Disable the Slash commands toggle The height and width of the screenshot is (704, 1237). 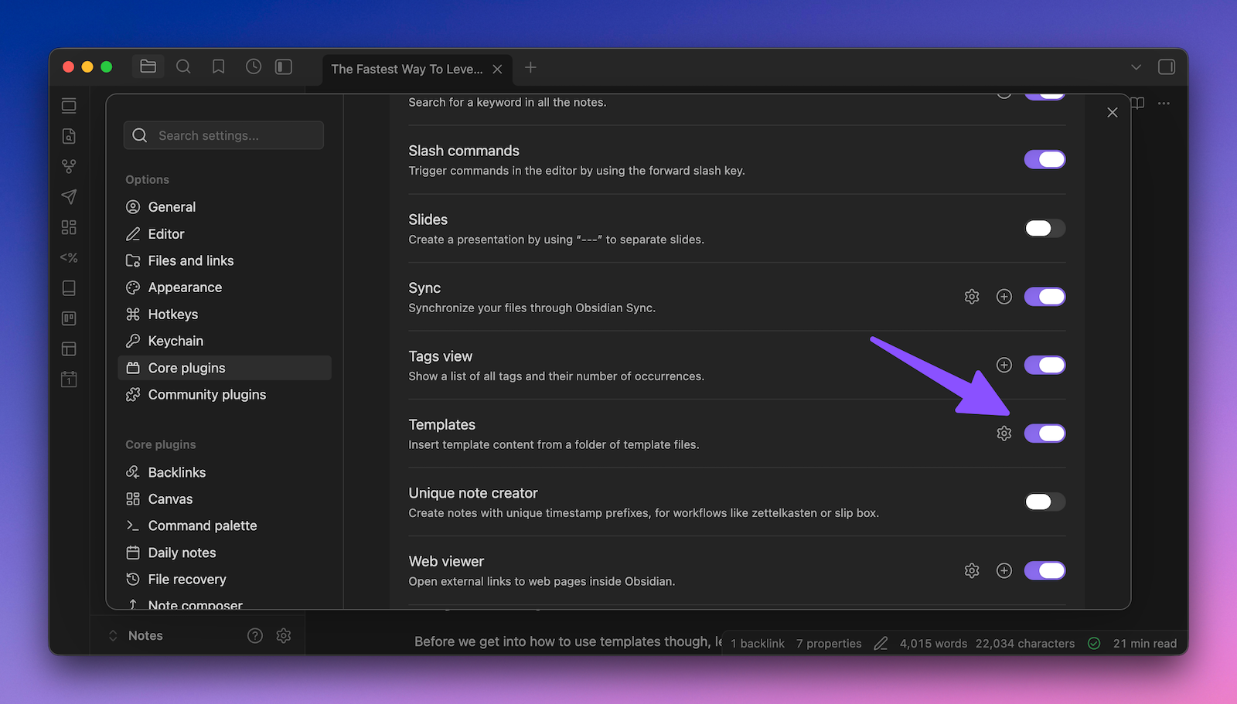pos(1044,159)
